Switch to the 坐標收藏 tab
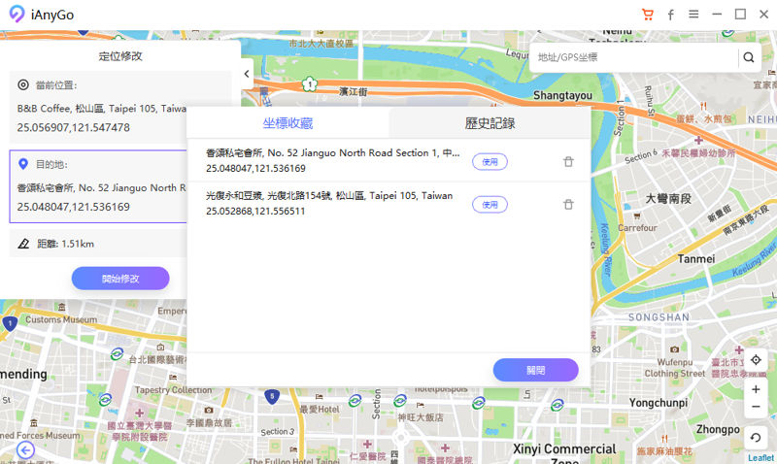Screen dimensions: 777x464 click(287, 123)
